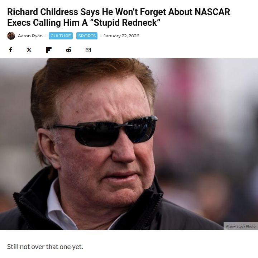This screenshot has height=258, width=258.
Task: Share the article on Flipboard
Action: click(x=49, y=50)
